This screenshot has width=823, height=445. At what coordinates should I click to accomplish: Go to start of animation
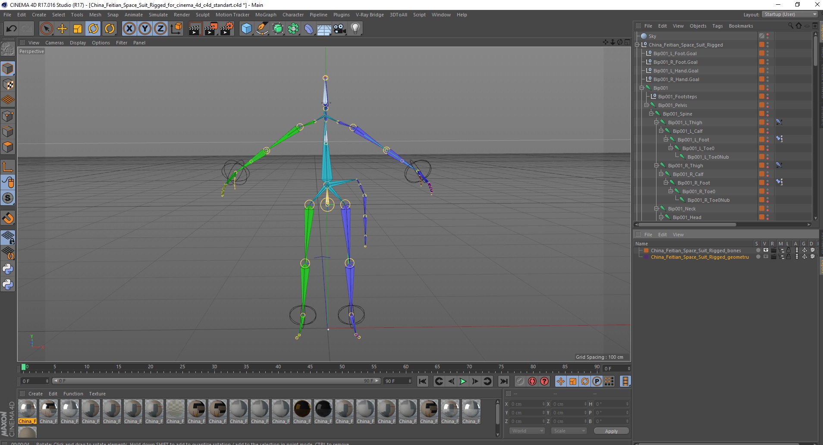pos(423,381)
